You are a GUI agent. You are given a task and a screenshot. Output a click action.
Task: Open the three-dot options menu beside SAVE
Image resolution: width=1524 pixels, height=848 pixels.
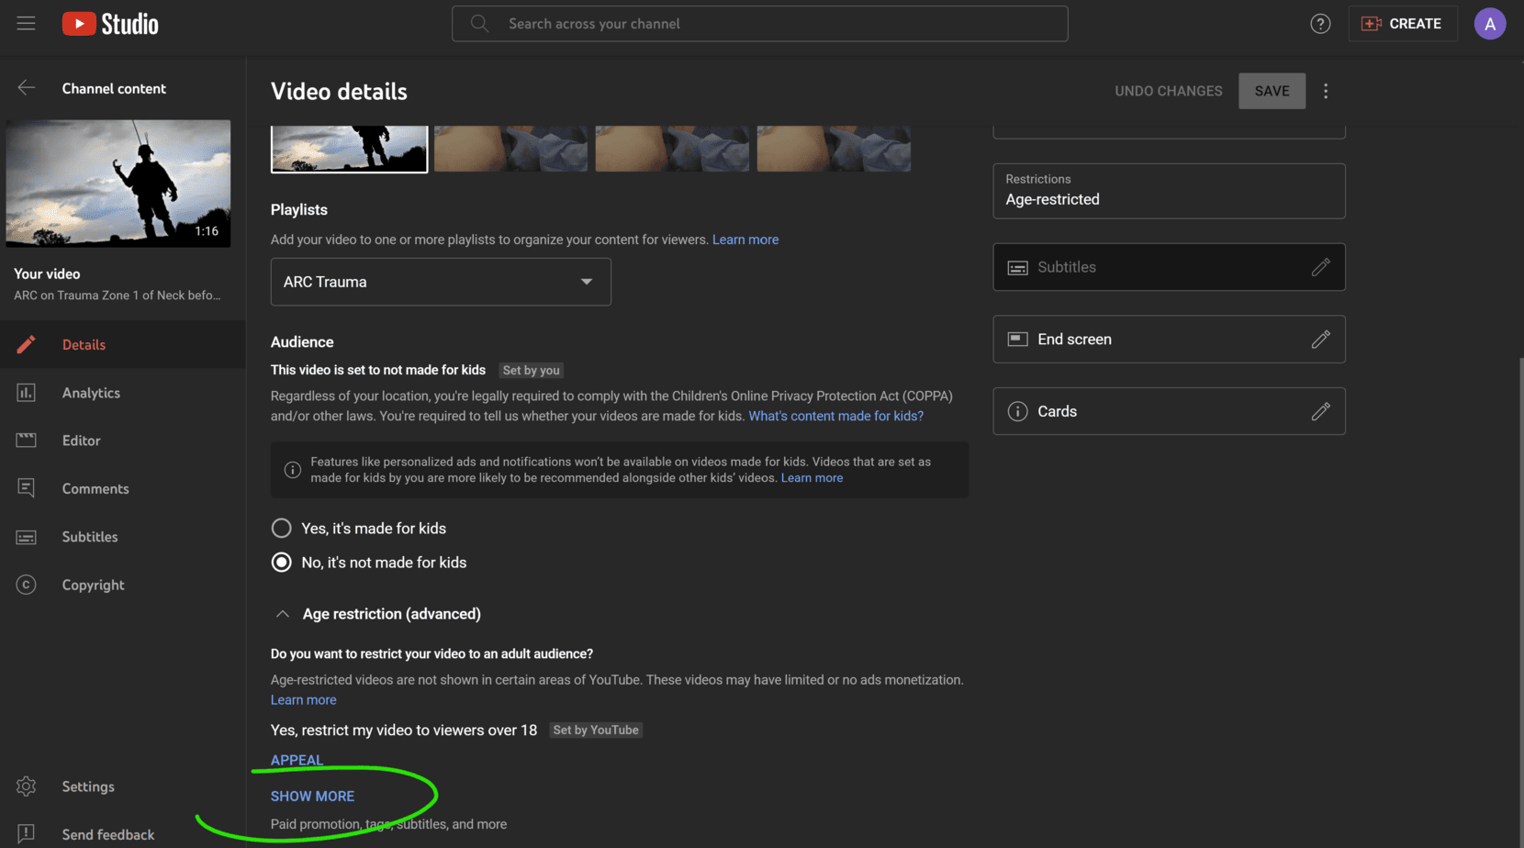tap(1325, 91)
